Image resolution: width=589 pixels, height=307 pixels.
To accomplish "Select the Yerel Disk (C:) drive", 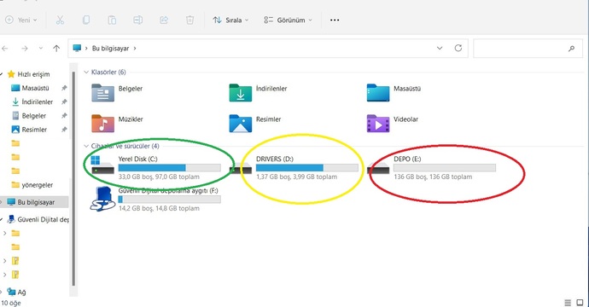I will (x=156, y=168).
